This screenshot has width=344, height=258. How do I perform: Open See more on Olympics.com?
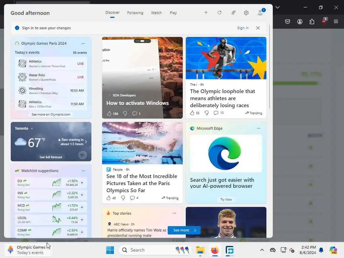pos(51,114)
